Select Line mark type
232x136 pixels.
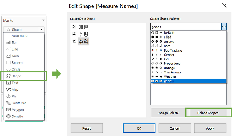(24, 49)
